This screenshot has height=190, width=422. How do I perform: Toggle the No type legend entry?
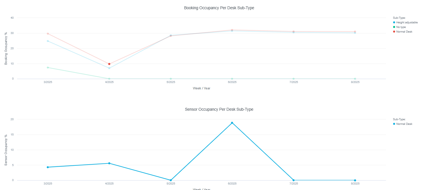[401, 27]
